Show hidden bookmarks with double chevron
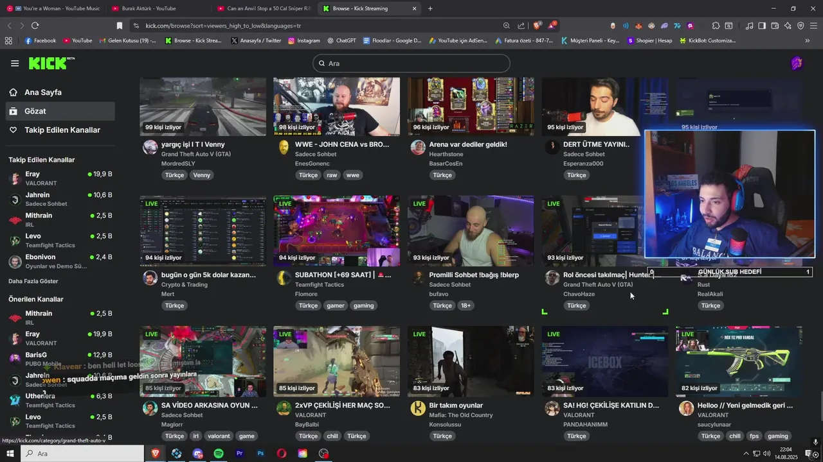This screenshot has width=823, height=462. pyautogui.click(x=808, y=40)
